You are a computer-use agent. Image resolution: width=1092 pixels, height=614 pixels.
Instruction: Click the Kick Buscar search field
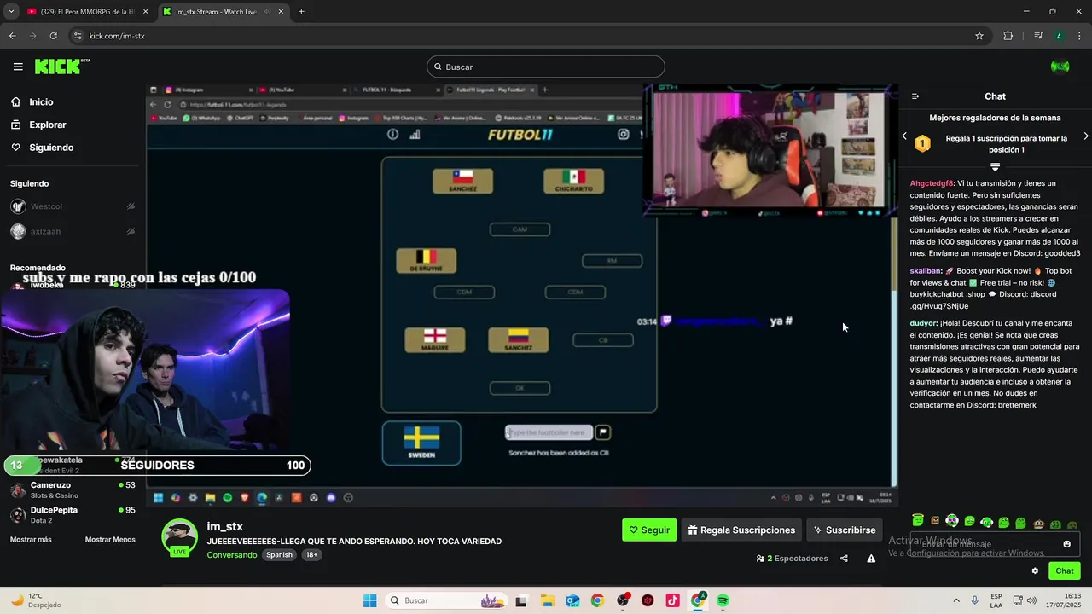[x=546, y=67]
